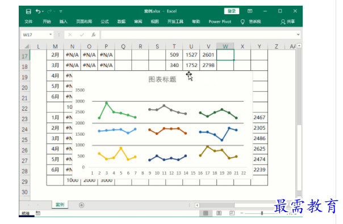Screen dimensions: 343x224
Task: Click cell containing 2625
Action: (x=260, y=149)
